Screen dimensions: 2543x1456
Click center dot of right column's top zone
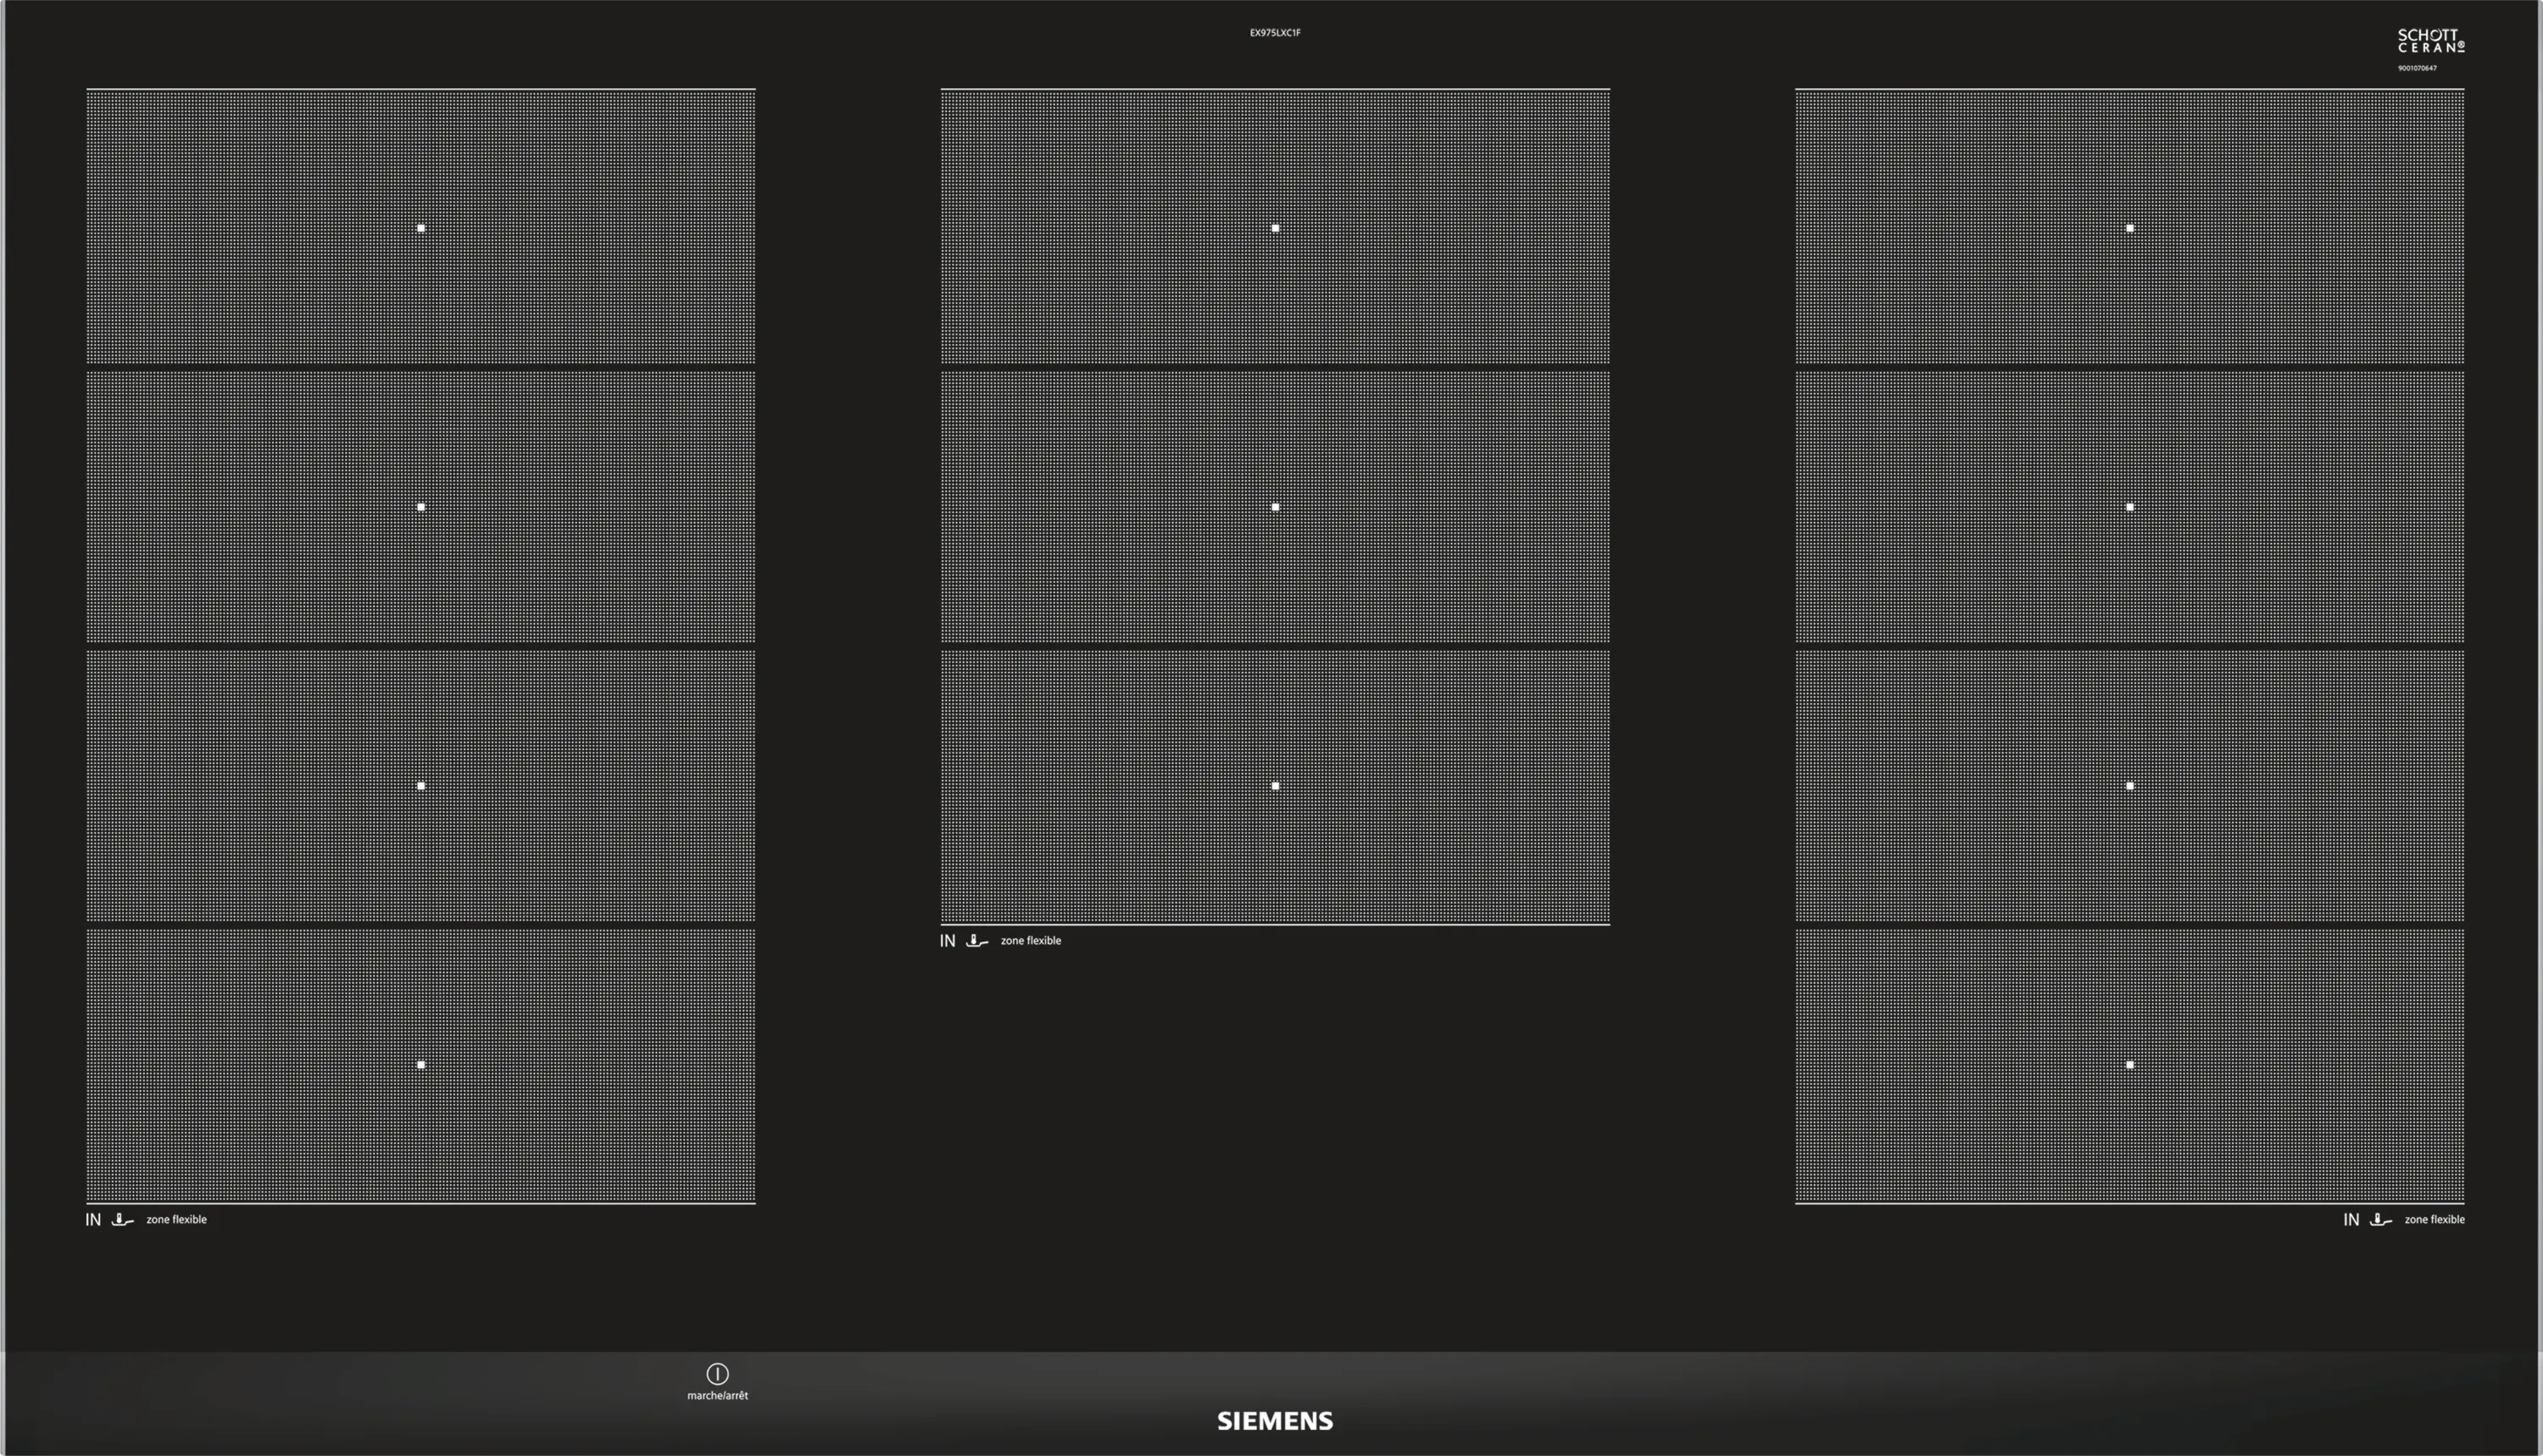tap(2130, 228)
